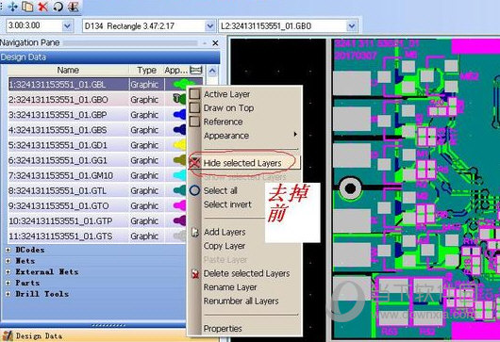
Task: Open the 3.00:3.00 grid dropdown
Action: tap(67, 25)
